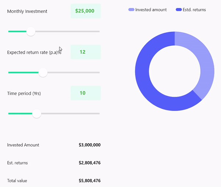Click the 'Estd. returns' legend label
This screenshot has width=221, height=187.
click(194, 10)
